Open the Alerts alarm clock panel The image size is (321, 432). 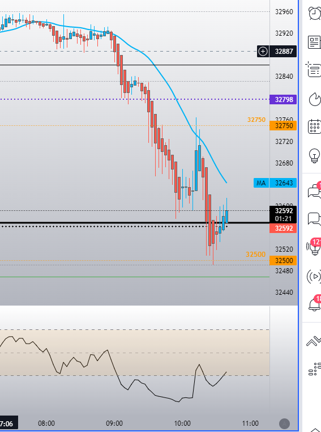tap(315, 13)
